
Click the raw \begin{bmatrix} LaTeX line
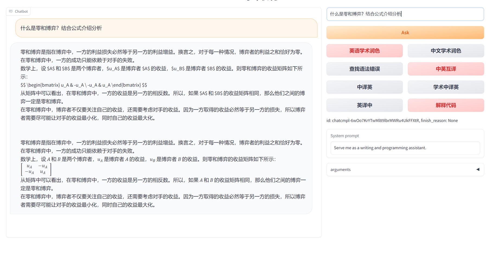pyautogui.click(x=84, y=85)
